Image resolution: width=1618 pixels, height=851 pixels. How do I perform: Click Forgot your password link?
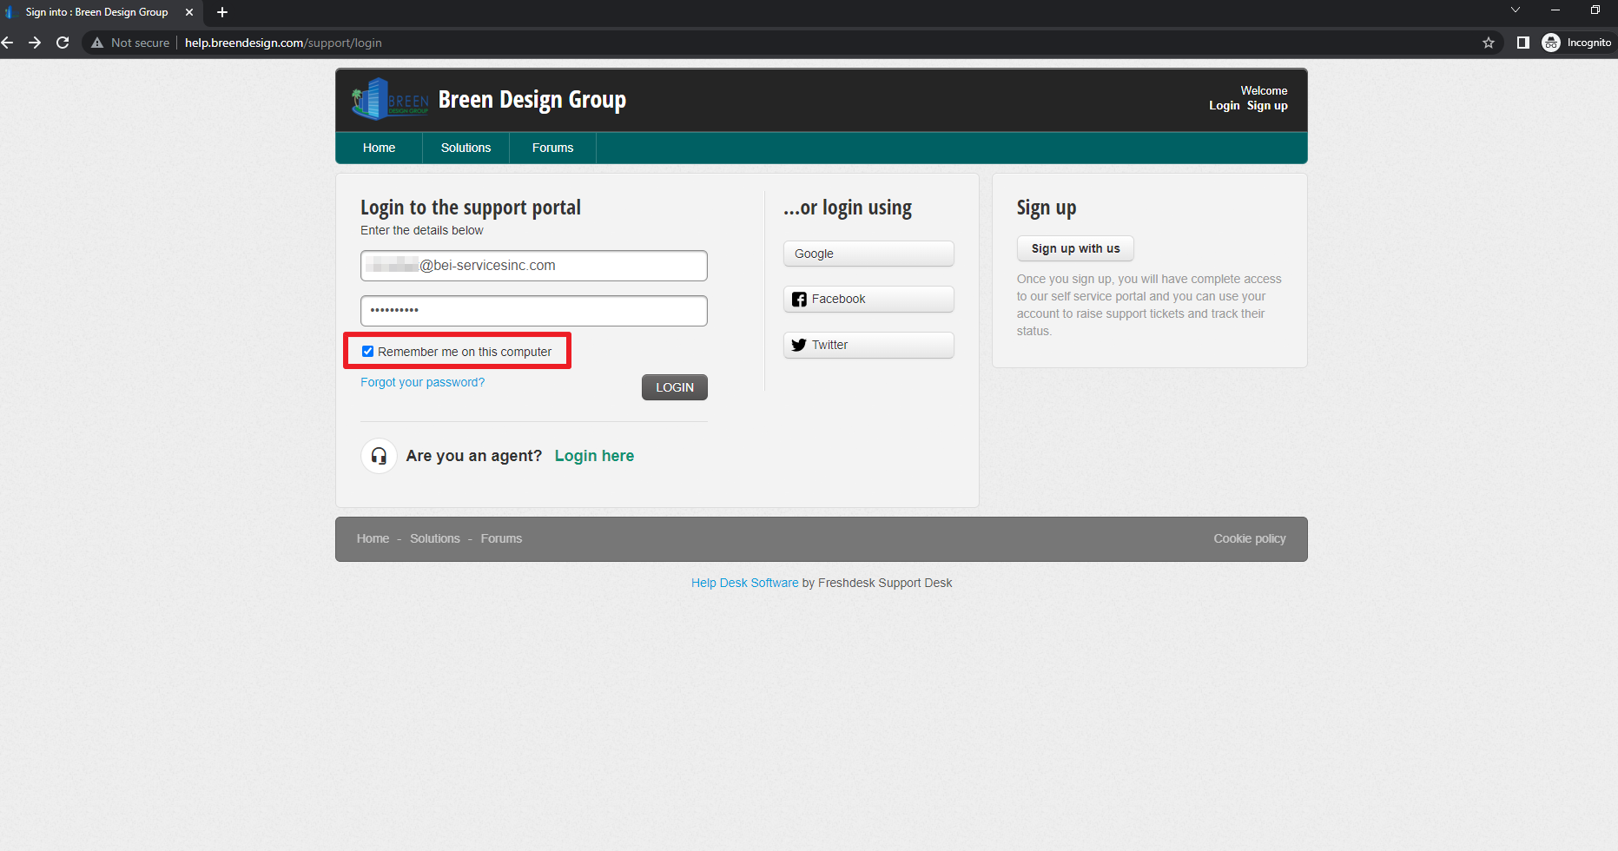click(423, 382)
